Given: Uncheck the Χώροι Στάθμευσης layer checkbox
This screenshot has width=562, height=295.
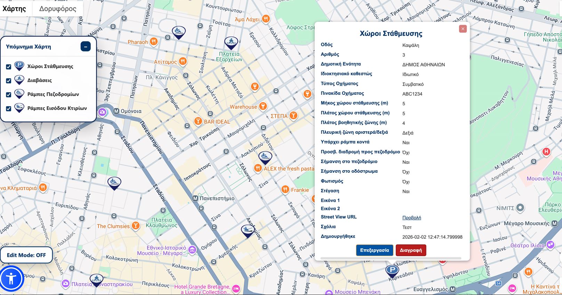Looking at the screenshot, I should click(9, 67).
